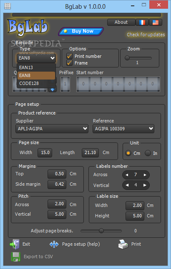The height and width of the screenshot is (269, 171).
Task: Click the Page setup help arrows icon
Action: (54, 244)
